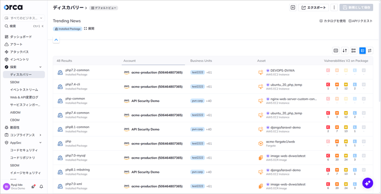Screen dimensions: 381x194
Task: Click the rocket icon in the sidebar footer
Action: point(33,187)
